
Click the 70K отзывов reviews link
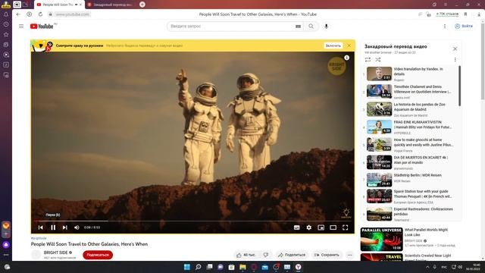tap(447, 14)
